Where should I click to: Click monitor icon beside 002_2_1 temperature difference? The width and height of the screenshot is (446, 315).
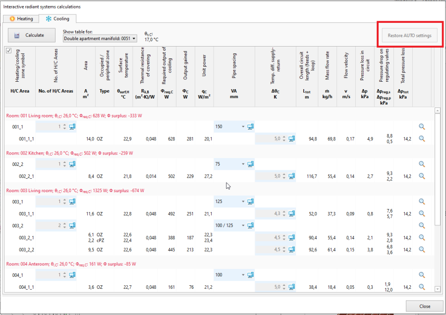292,176
